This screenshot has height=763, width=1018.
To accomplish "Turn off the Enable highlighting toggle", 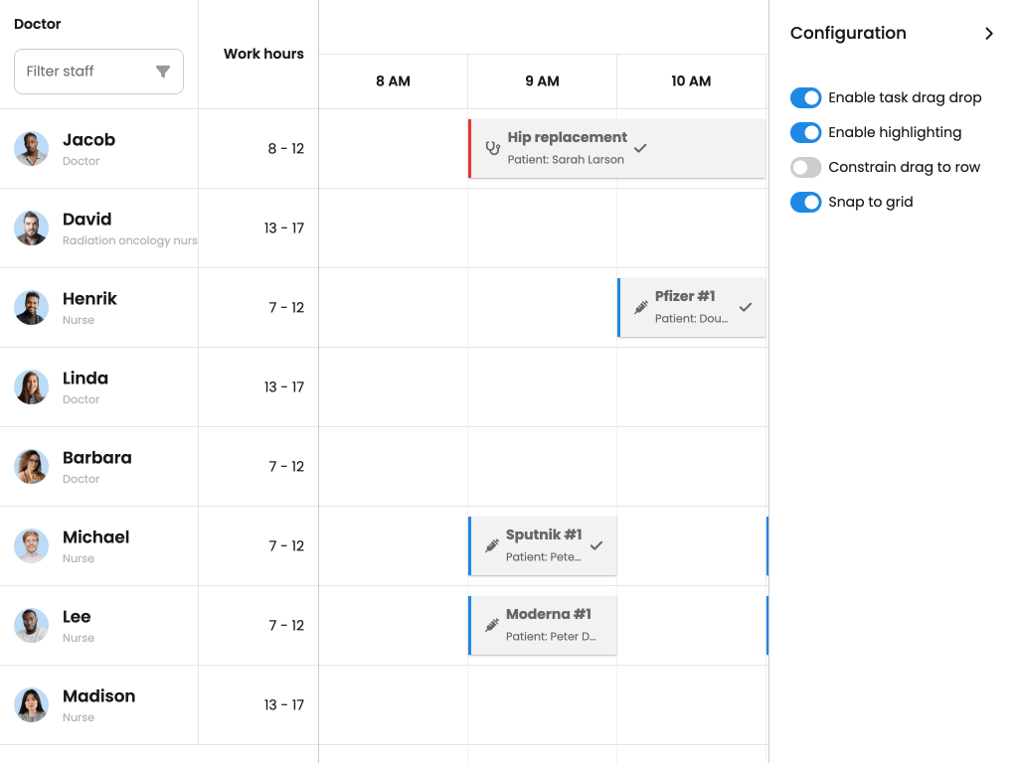I will pos(805,132).
